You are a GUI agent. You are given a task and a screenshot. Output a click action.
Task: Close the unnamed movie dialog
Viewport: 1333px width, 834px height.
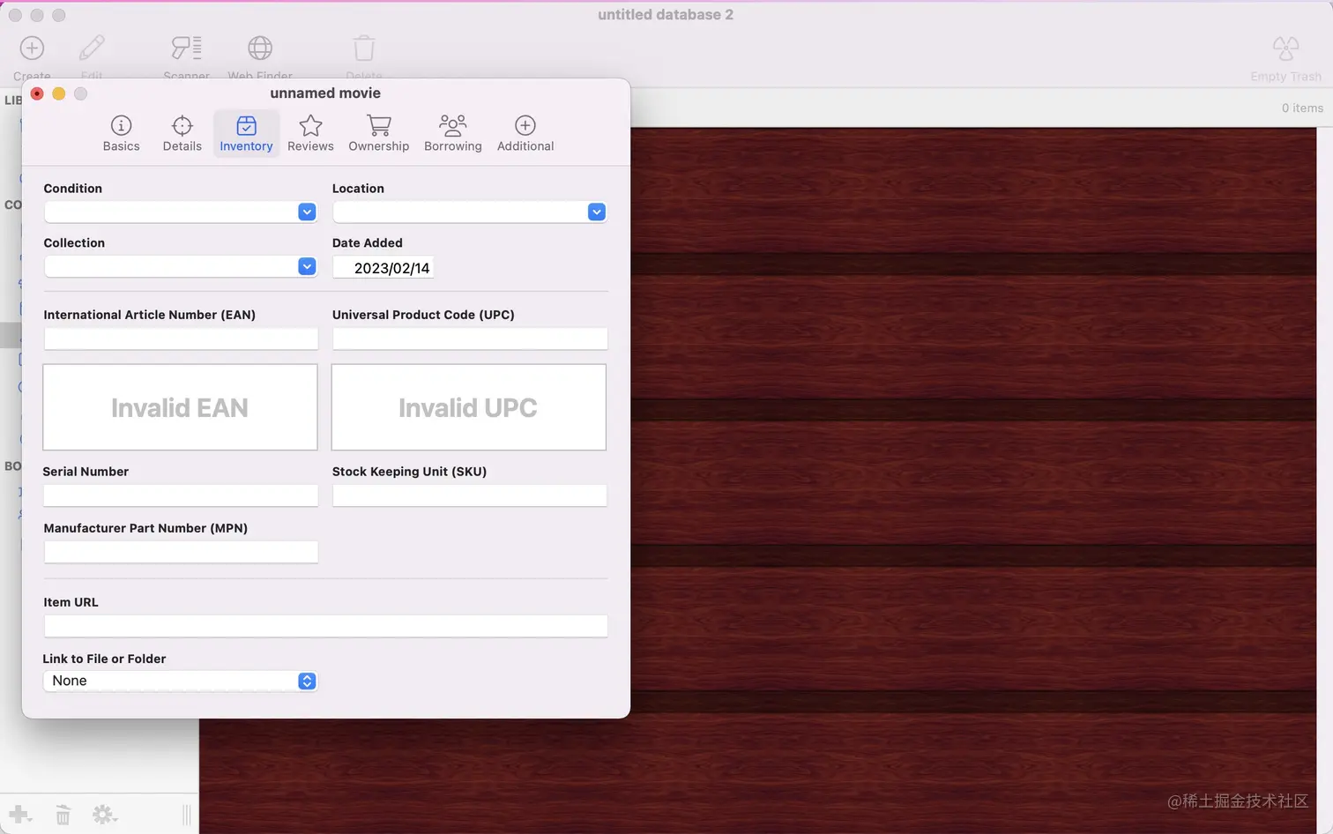tap(37, 93)
